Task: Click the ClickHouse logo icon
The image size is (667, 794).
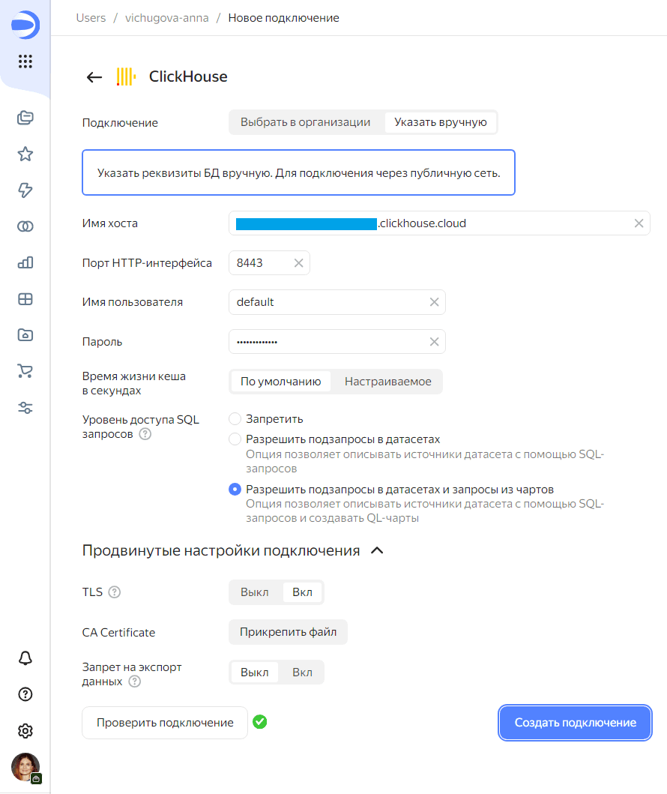Action: click(x=126, y=76)
